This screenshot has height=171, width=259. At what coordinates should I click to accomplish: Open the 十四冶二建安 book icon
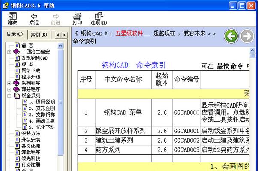[17, 52]
